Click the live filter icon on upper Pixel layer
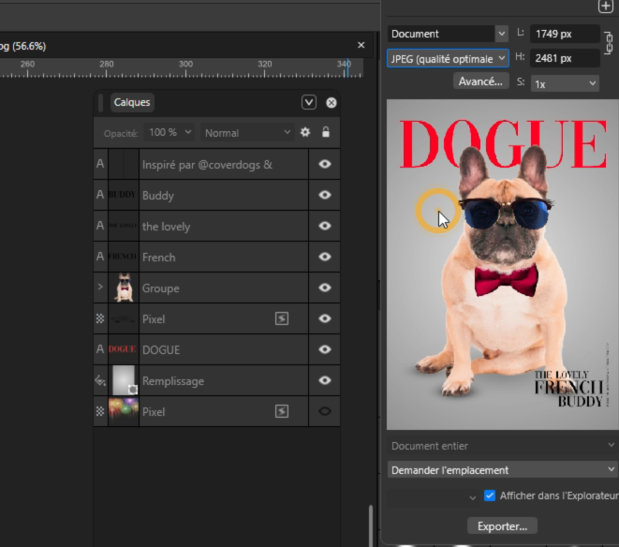Image resolution: width=619 pixels, height=547 pixels. point(281,319)
